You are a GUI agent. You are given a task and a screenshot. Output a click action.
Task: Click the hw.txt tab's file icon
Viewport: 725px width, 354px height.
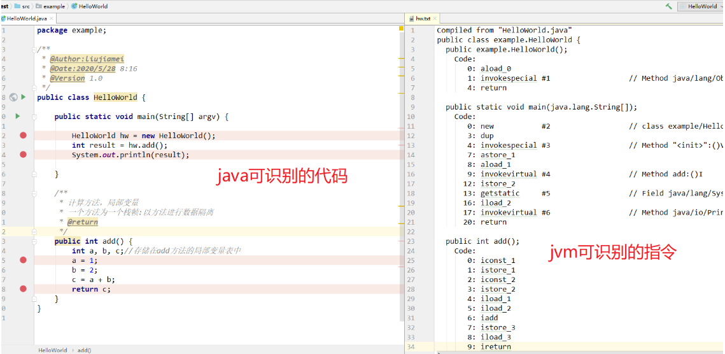(411, 18)
